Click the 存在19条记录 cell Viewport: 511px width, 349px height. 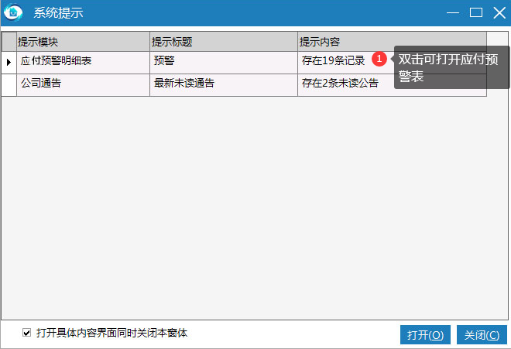(392, 63)
